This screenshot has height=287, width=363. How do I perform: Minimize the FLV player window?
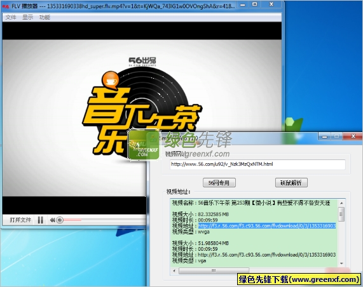(x=243, y=4)
